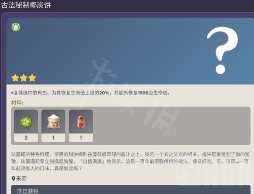Select the first gold rarity star
Image resolution: width=254 pixels, height=194 pixels.
click(15, 78)
